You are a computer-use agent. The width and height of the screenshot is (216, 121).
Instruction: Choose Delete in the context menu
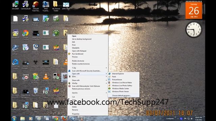pos(88,107)
